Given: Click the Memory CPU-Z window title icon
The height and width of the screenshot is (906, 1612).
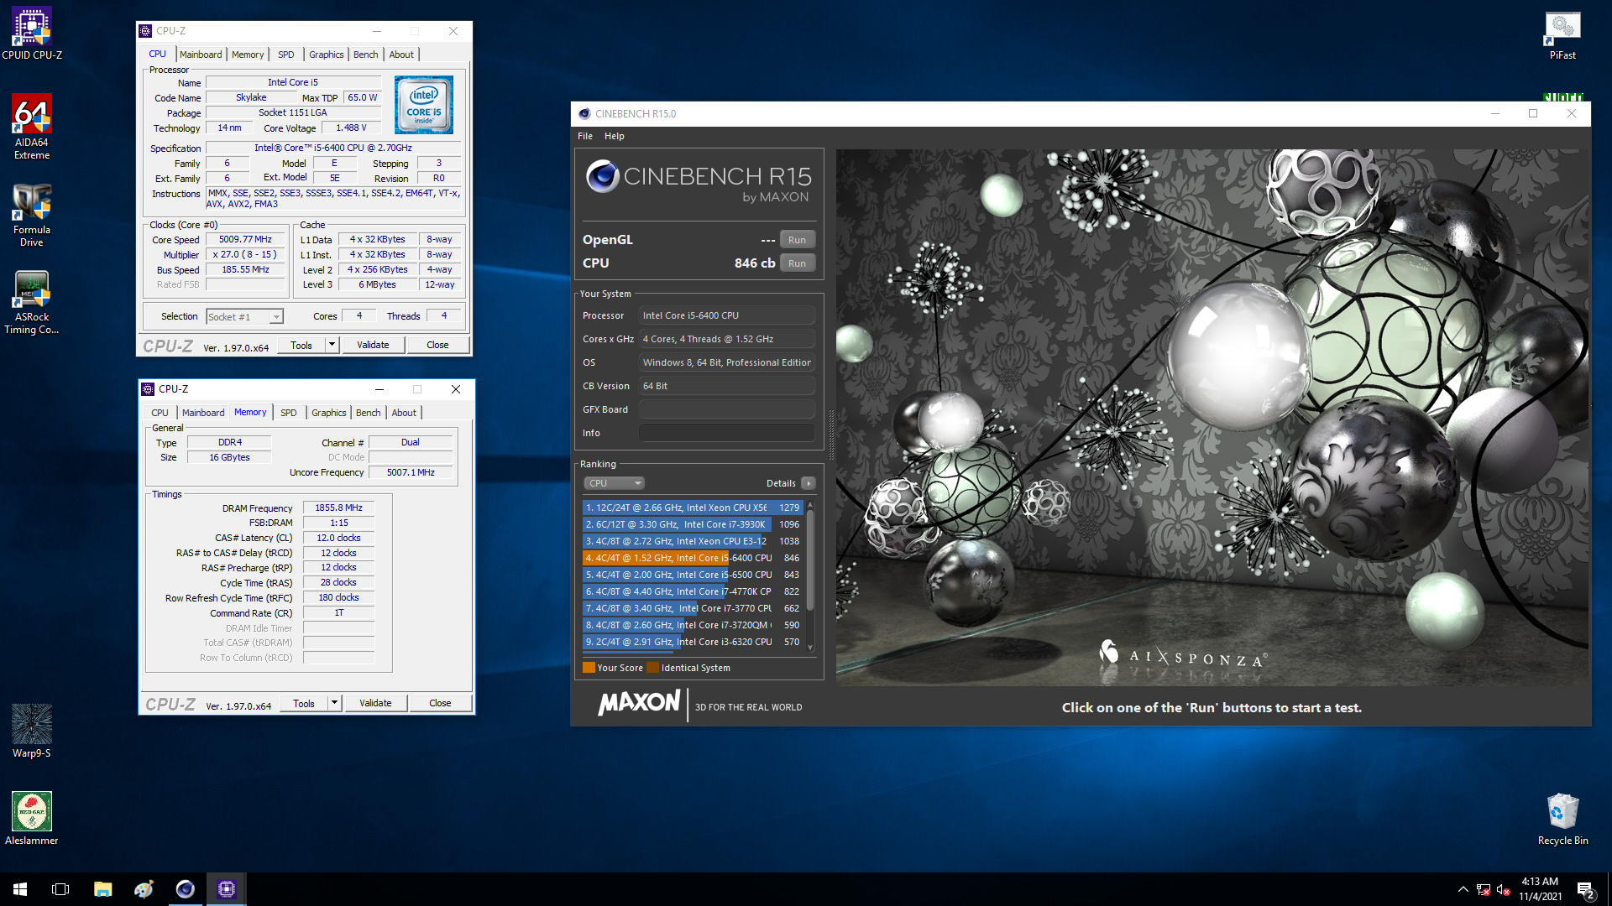Looking at the screenshot, I should click(x=148, y=389).
